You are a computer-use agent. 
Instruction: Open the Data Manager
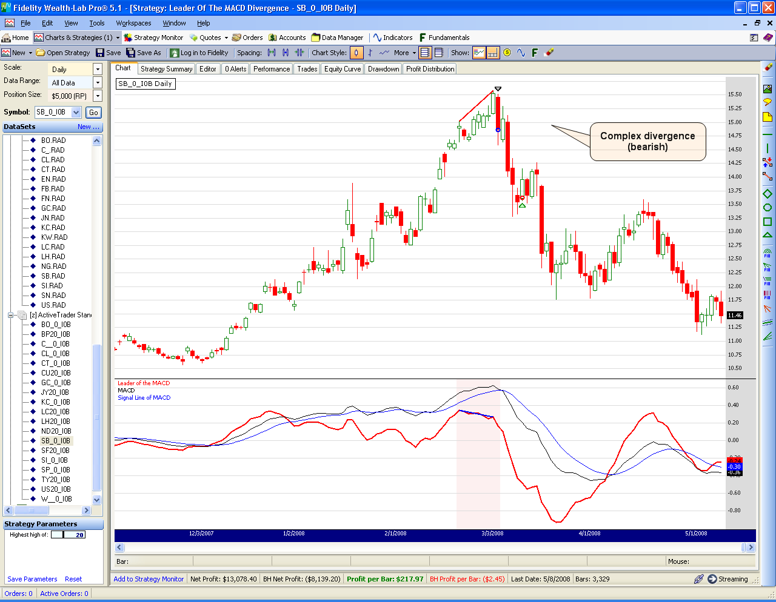pyautogui.click(x=337, y=38)
